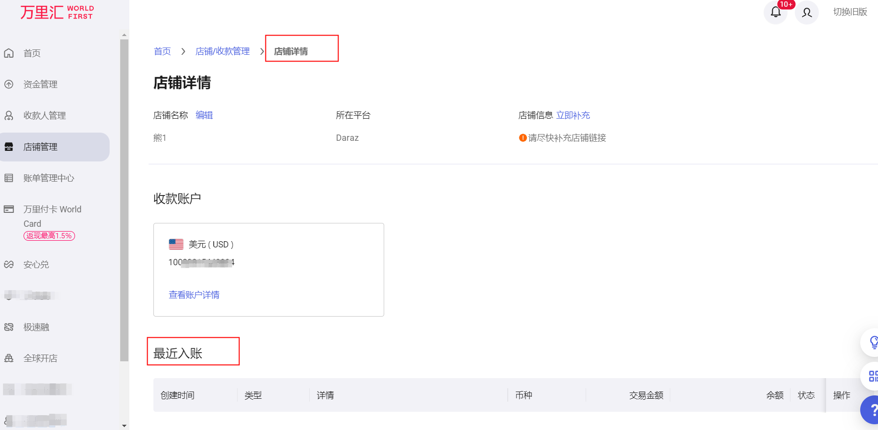The width and height of the screenshot is (878, 430).
Task: Click 店铺/收款管理 breadcrumb link
Action: coord(222,51)
